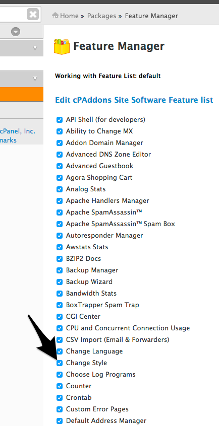Disable BoxTrapper Spam Trap checkbox
This screenshot has width=219, height=426.
click(x=60, y=305)
